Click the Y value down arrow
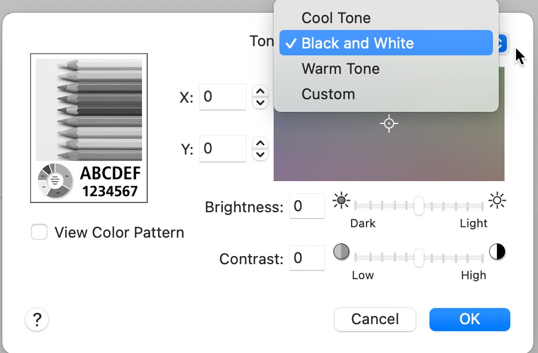 [261, 155]
